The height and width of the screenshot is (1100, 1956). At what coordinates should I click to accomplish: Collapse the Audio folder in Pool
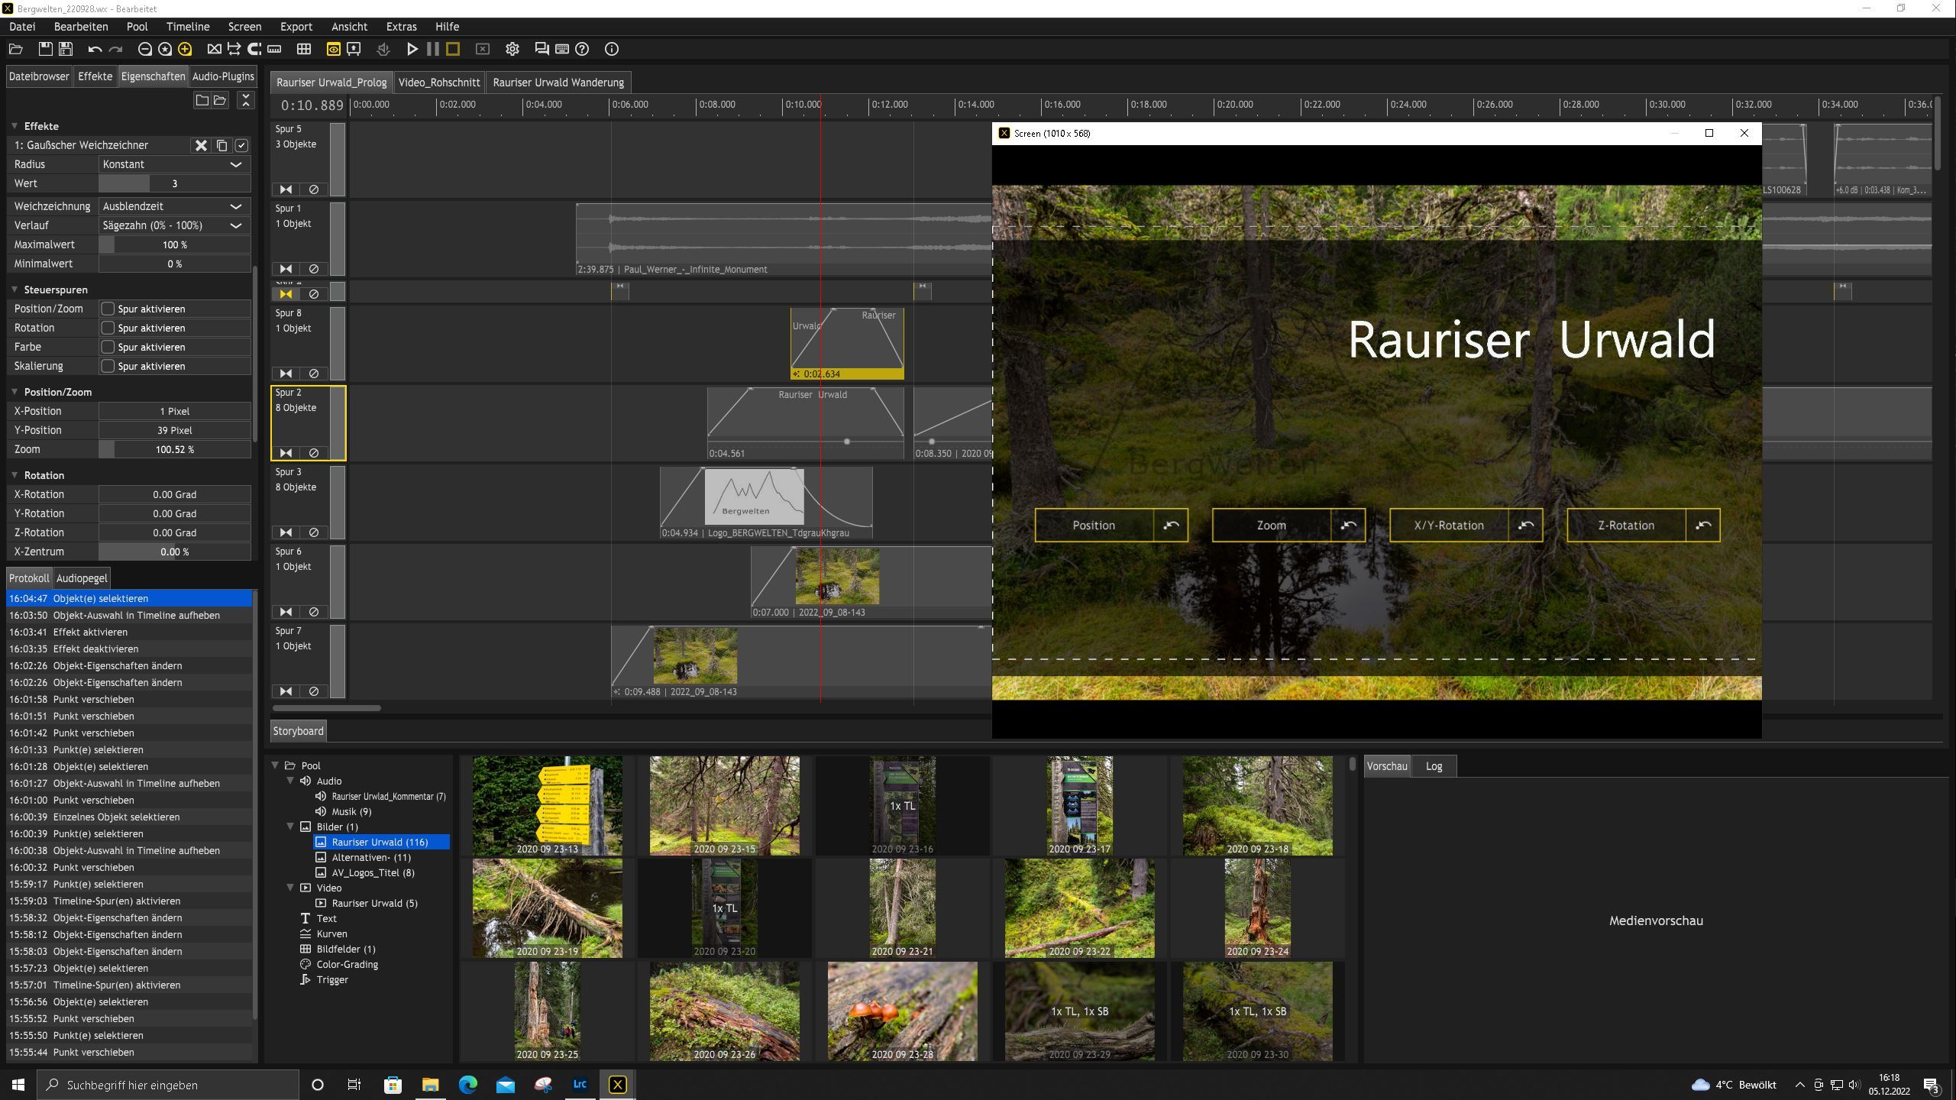[x=290, y=781]
